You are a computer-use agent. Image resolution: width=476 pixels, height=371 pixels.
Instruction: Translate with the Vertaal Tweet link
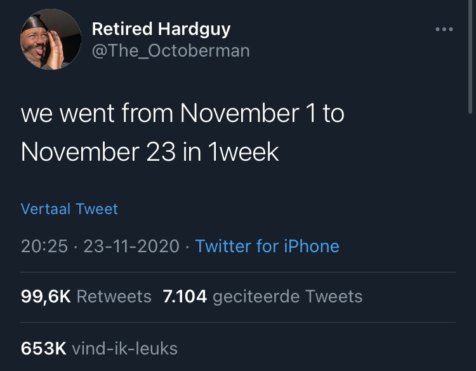click(69, 208)
